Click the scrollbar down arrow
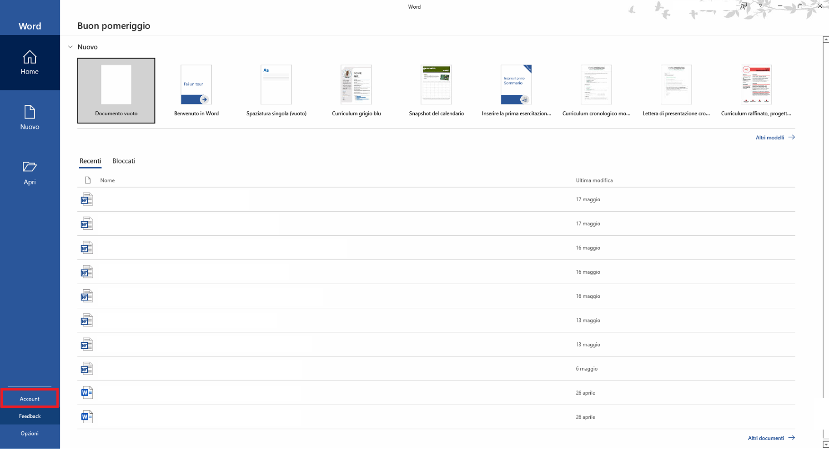This screenshot has height=450, width=829. click(826, 445)
